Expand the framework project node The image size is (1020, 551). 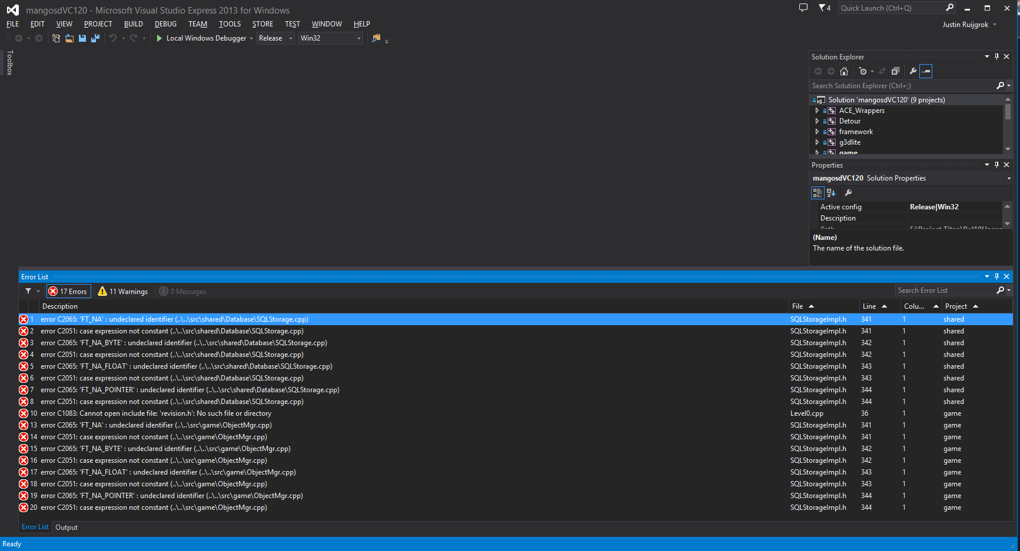coord(817,132)
